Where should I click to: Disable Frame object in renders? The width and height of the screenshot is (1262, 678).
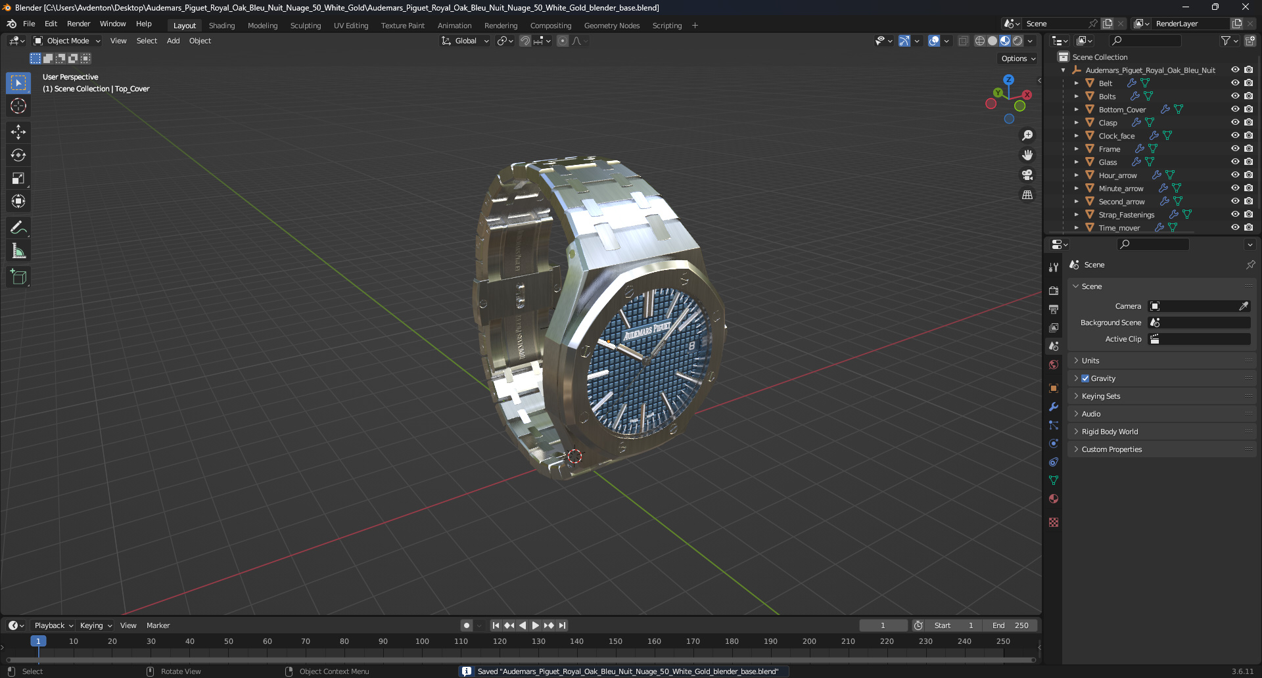pos(1248,148)
